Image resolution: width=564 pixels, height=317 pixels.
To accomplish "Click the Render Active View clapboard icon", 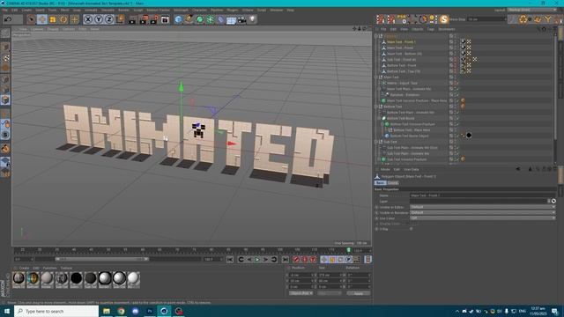I will pos(132,19).
